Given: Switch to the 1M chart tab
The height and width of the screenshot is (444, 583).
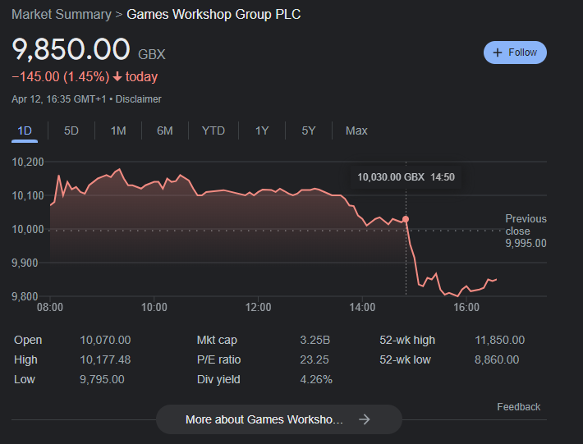Looking at the screenshot, I should [118, 130].
